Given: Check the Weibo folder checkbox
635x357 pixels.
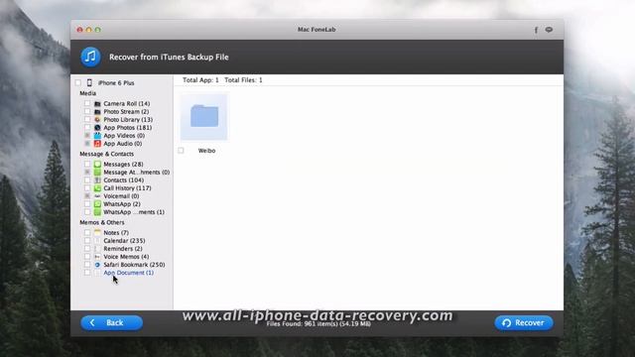Looking at the screenshot, I should [181, 151].
